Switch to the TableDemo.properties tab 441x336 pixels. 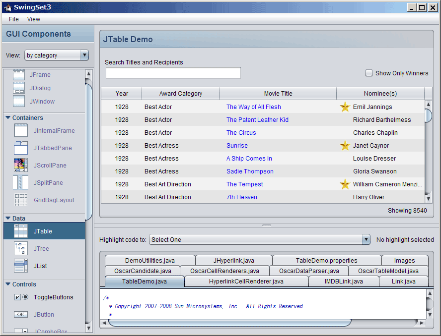[327, 260]
